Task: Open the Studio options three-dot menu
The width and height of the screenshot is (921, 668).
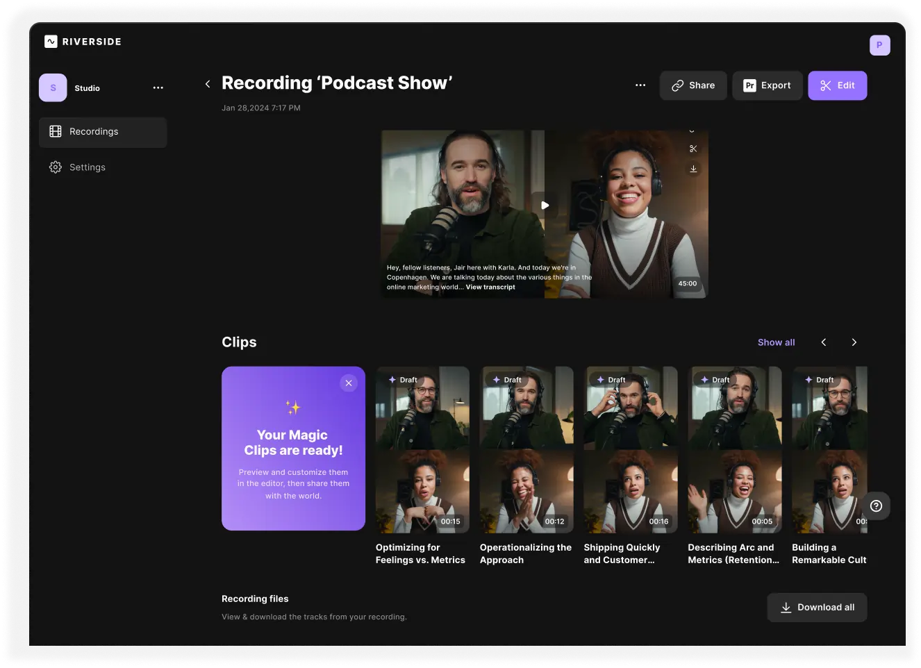Action: (x=158, y=87)
